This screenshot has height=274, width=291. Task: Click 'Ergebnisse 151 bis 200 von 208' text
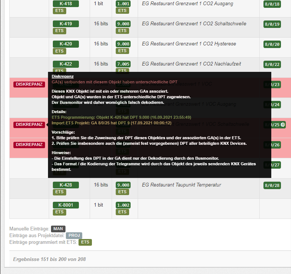49,259
